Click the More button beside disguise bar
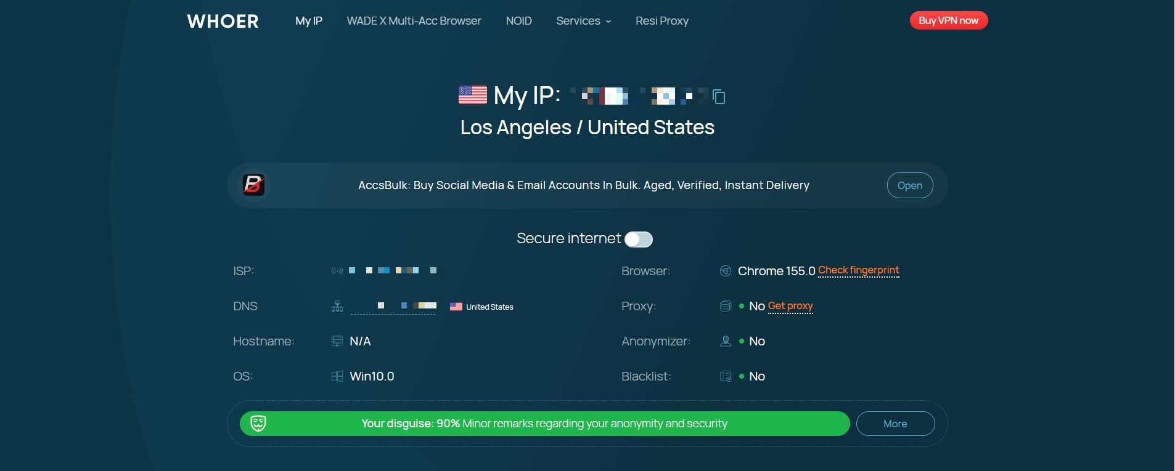Screen dimensions: 1175x471 point(895,424)
